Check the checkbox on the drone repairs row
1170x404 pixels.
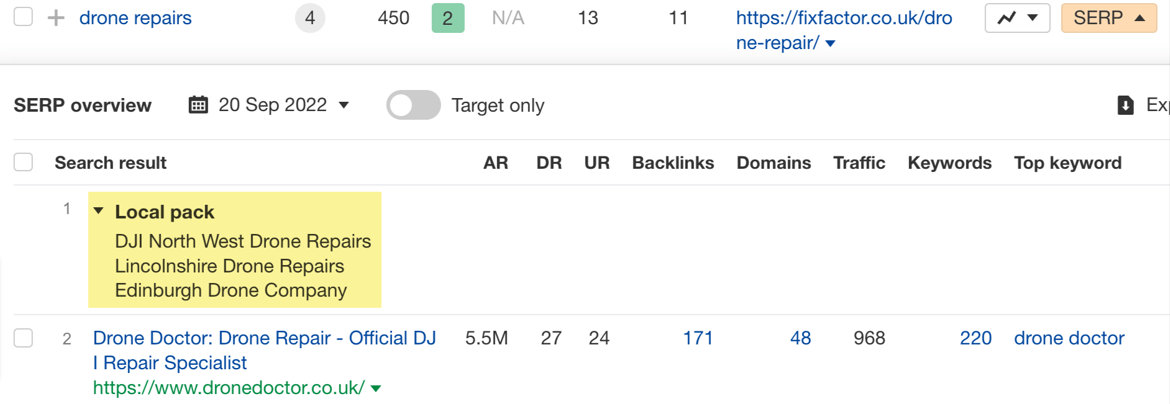point(23,18)
